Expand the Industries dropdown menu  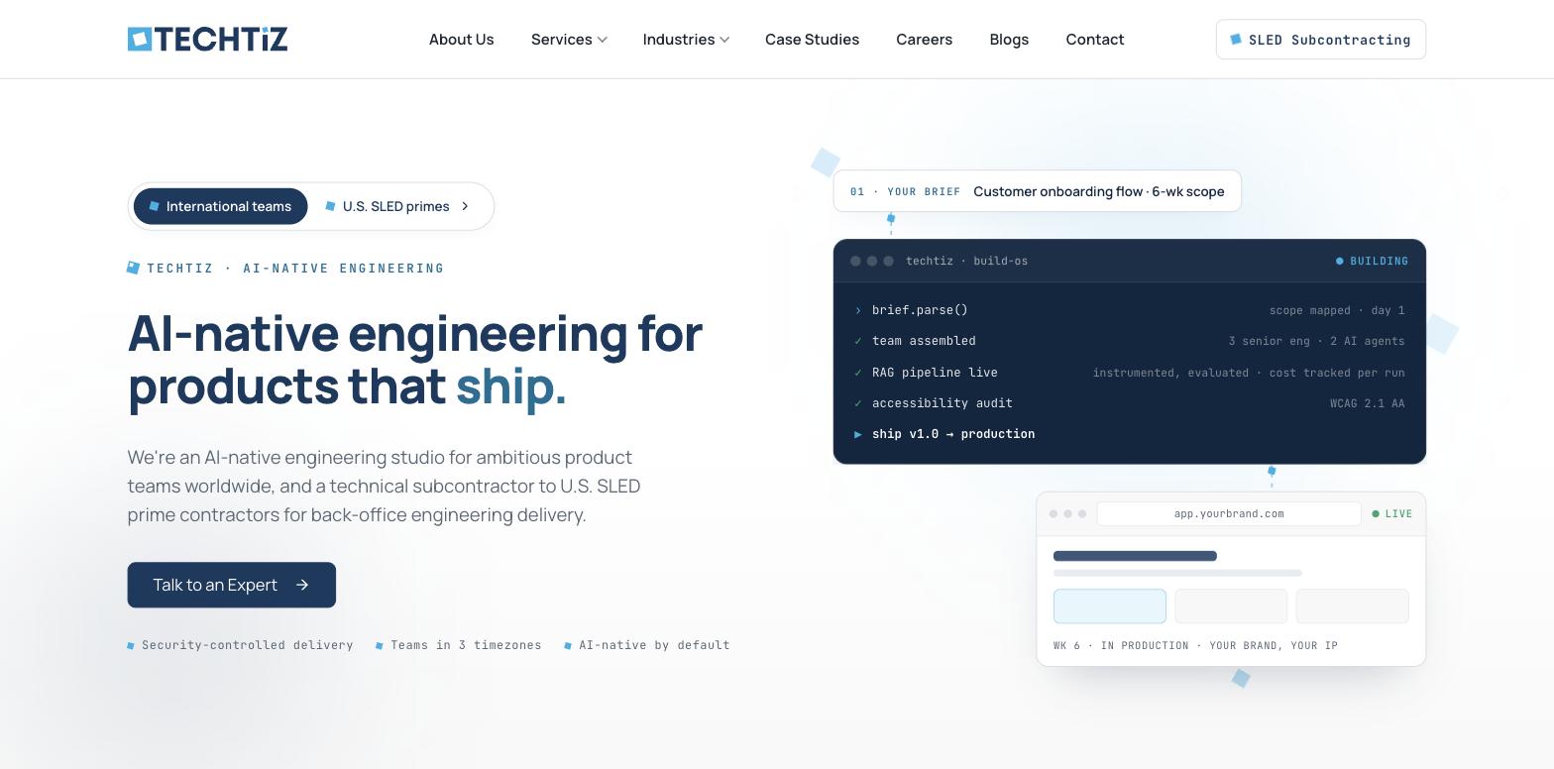(686, 40)
